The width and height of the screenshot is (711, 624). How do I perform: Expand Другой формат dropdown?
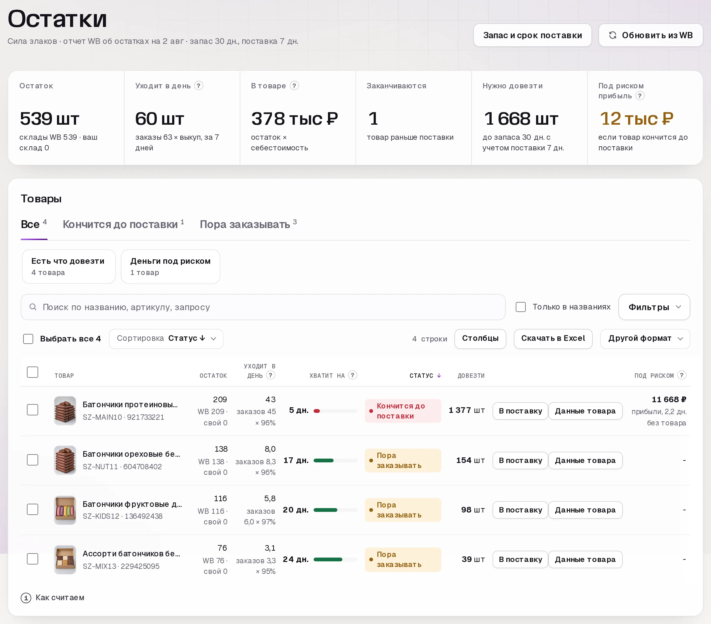coord(645,338)
